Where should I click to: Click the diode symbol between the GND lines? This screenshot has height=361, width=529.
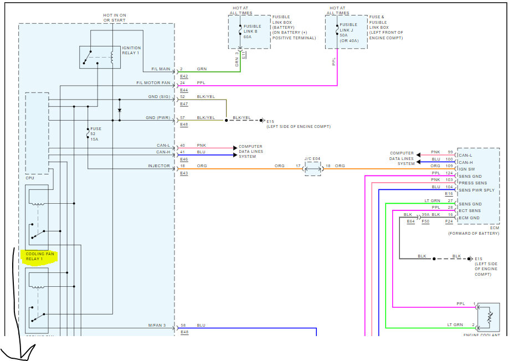pyautogui.click(x=120, y=110)
